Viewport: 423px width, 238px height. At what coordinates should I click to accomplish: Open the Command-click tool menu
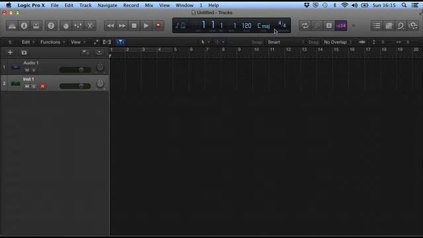pos(219,42)
